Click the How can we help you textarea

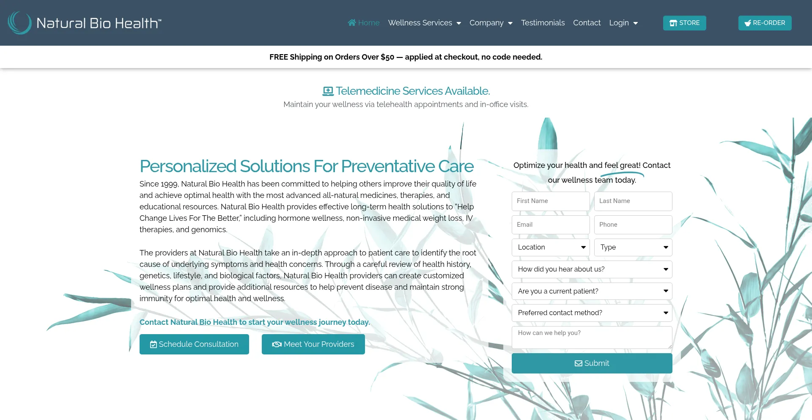click(x=592, y=338)
